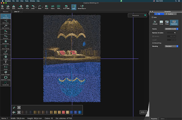The height and width of the screenshot is (120, 182).
Task: Open the Color manager tool
Action: point(6,73)
